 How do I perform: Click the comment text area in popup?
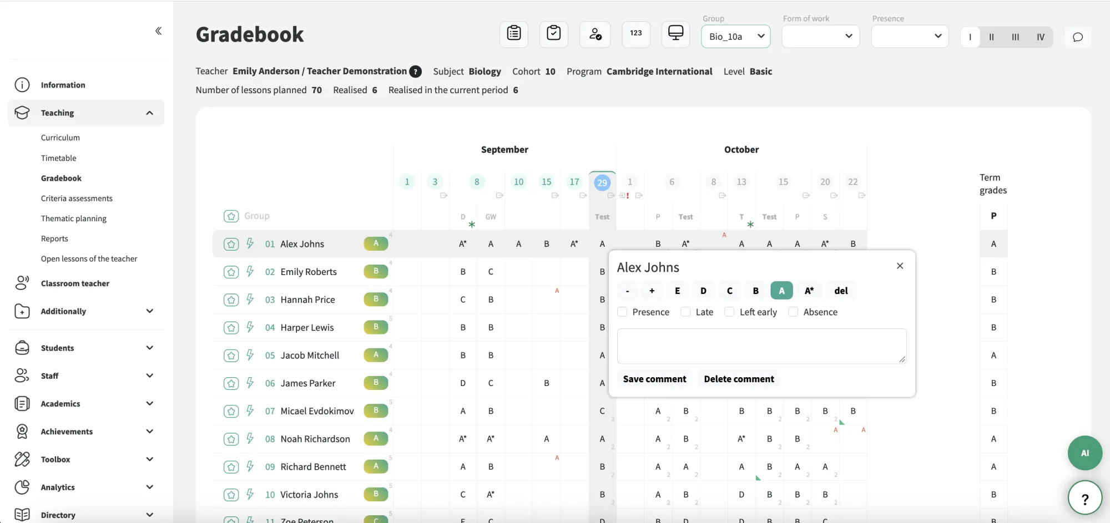pos(761,346)
